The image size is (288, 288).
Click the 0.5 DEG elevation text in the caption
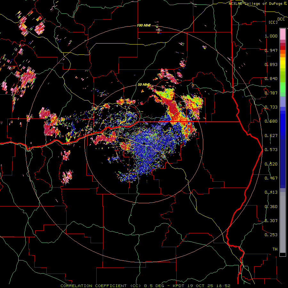click(154, 286)
